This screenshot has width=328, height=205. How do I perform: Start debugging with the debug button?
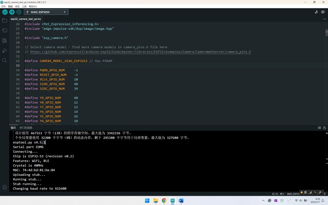click(x=19, y=12)
